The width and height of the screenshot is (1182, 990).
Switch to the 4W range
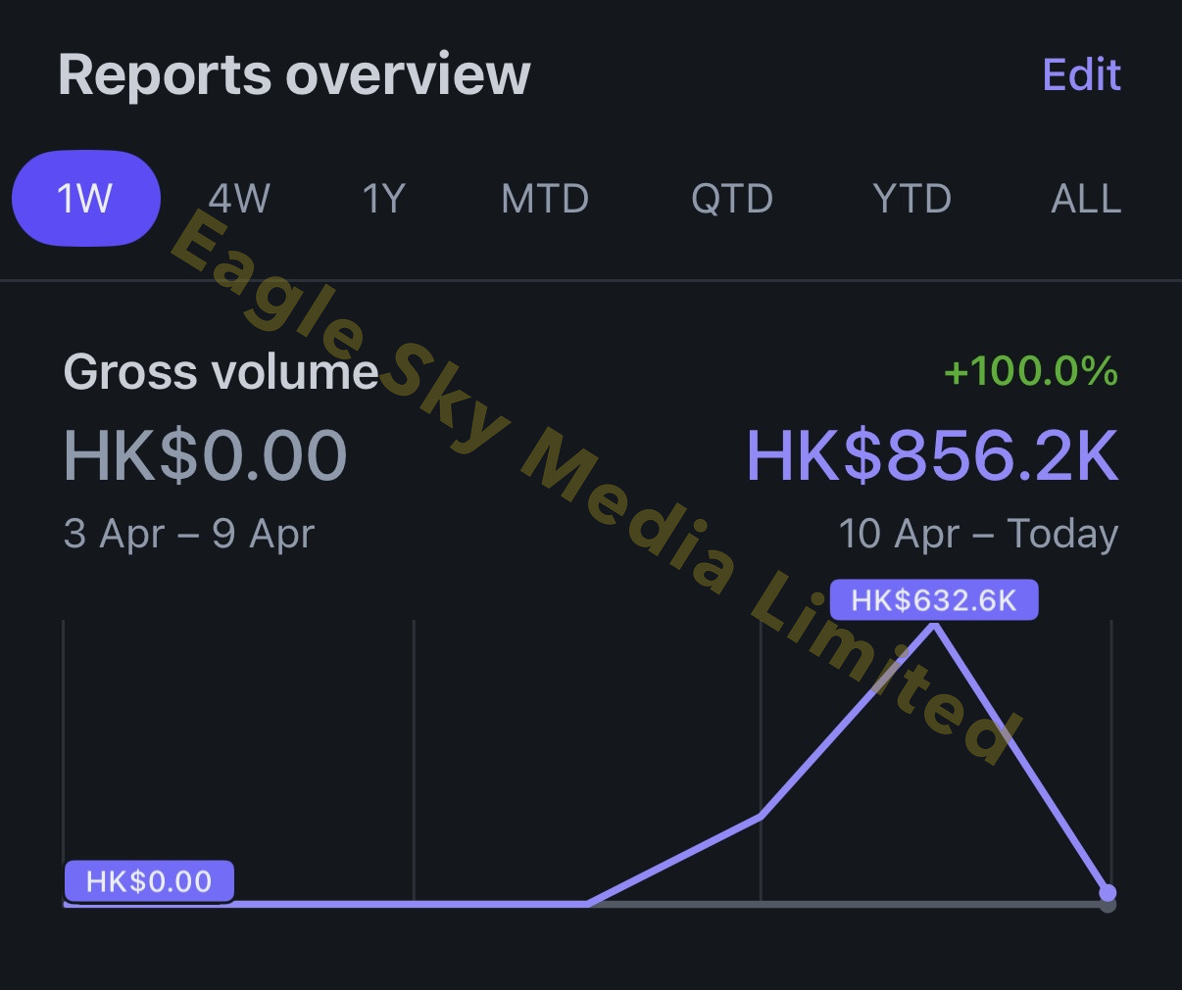pos(239,199)
